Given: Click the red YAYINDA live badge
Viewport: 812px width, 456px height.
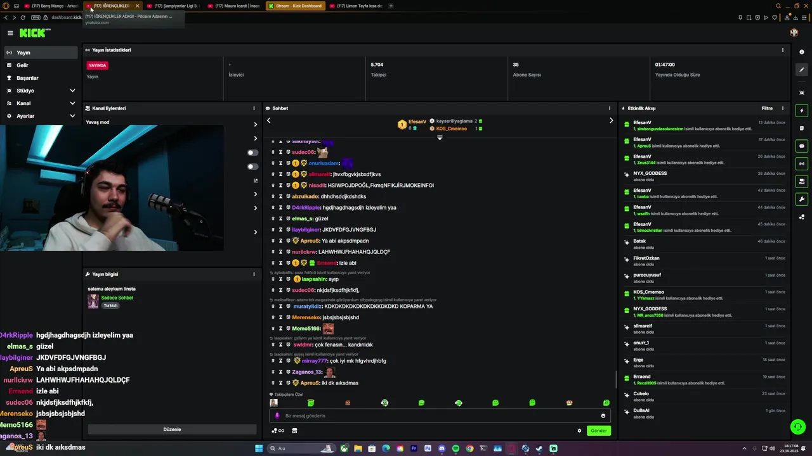Looking at the screenshot, I should click(x=98, y=65).
